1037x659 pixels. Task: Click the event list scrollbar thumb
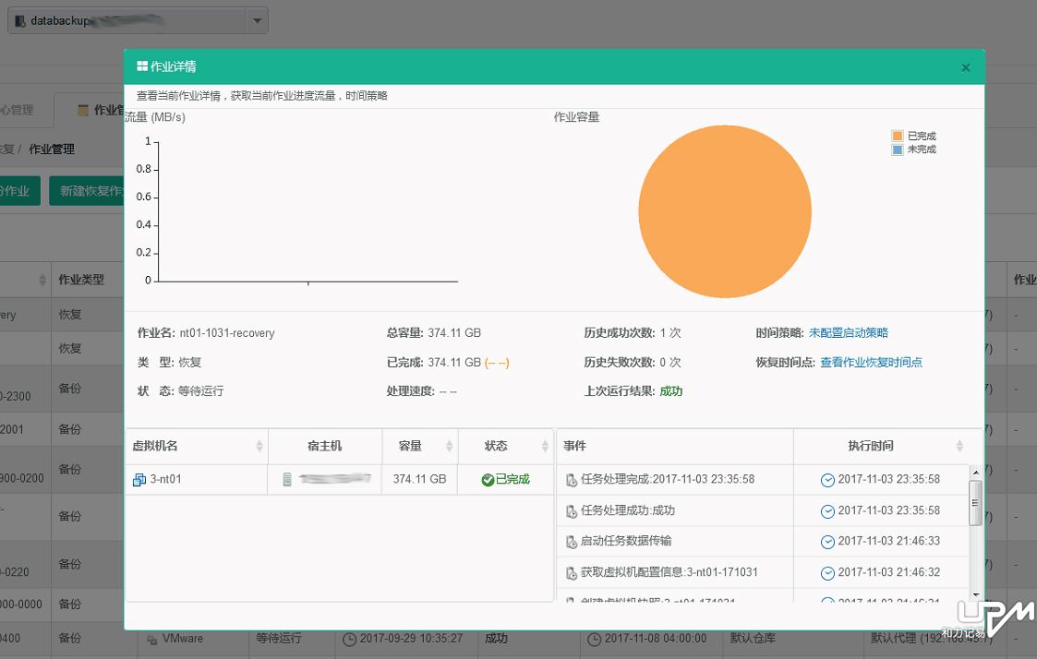[x=975, y=503]
